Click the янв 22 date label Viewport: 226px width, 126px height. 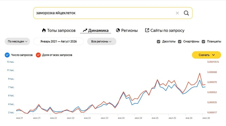point(53,118)
